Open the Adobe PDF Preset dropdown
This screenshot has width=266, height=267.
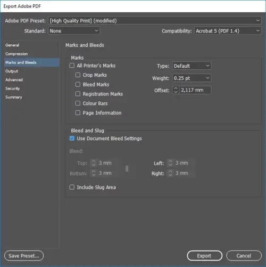pos(155,21)
